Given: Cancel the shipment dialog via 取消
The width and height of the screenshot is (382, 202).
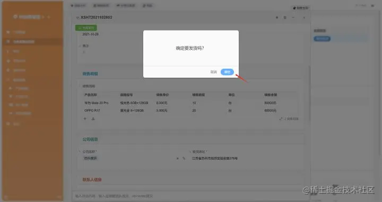Looking at the screenshot, I should click(213, 72).
